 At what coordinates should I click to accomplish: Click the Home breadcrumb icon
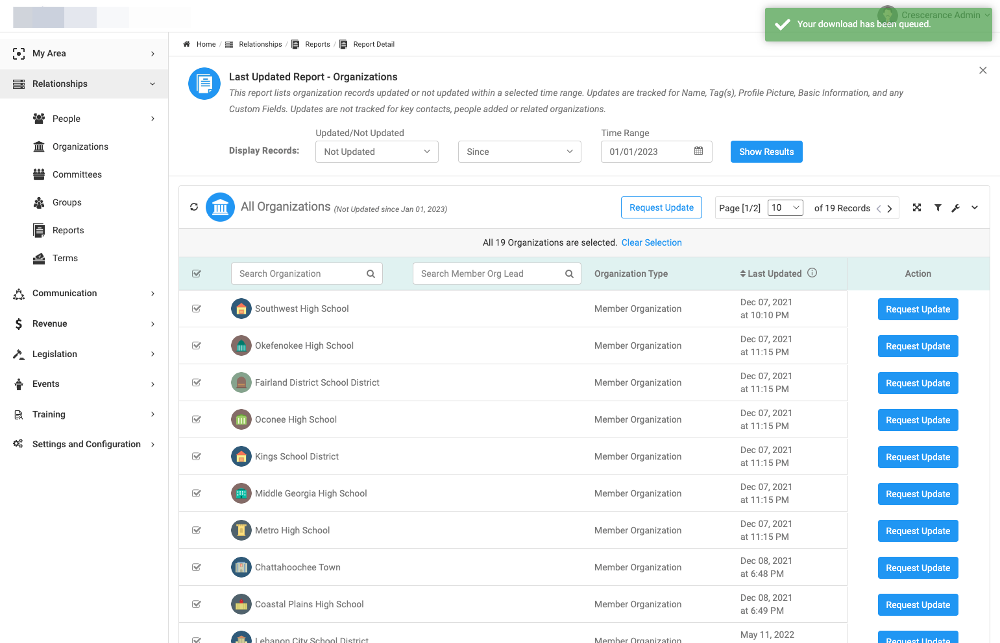(186, 44)
